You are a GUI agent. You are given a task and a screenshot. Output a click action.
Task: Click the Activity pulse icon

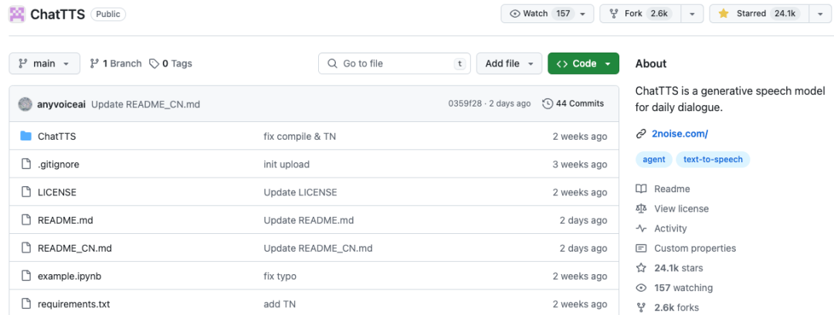click(642, 229)
